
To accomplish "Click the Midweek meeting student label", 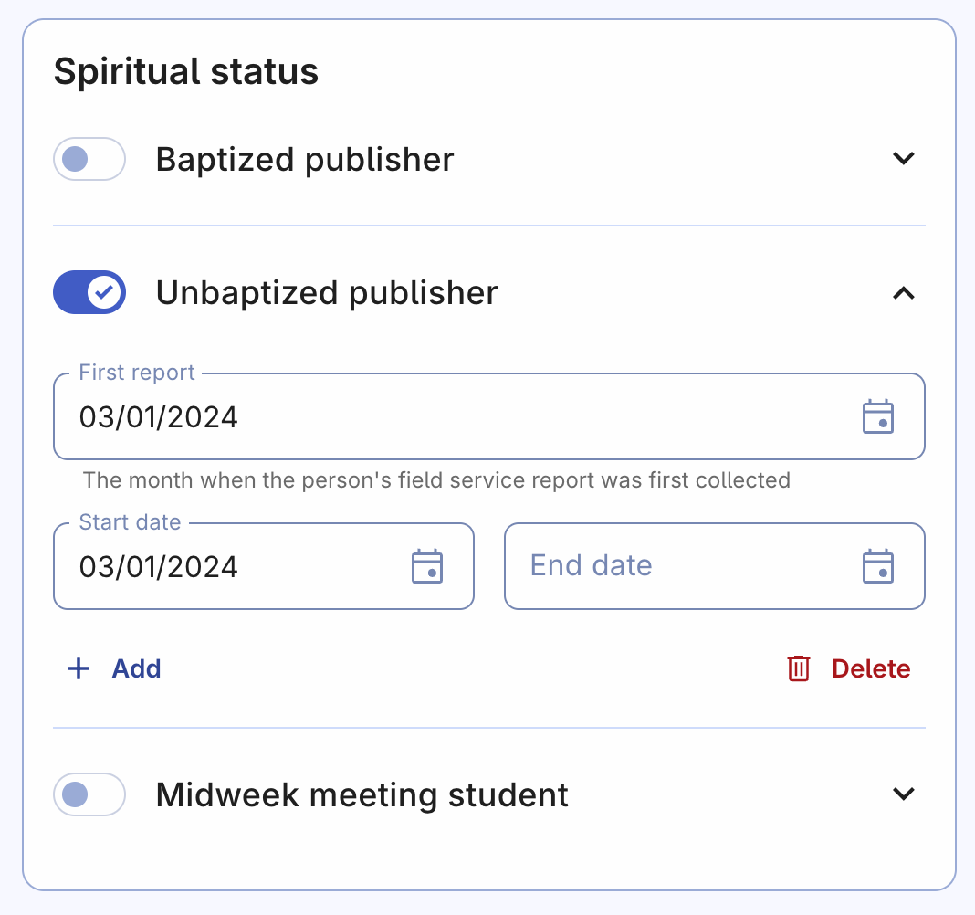I will click(362, 794).
